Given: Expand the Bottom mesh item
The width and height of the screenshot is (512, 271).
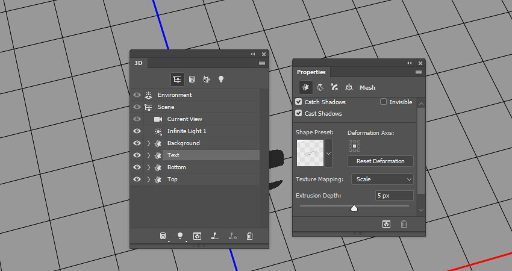Looking at the screenshot, I should point(149,167).
